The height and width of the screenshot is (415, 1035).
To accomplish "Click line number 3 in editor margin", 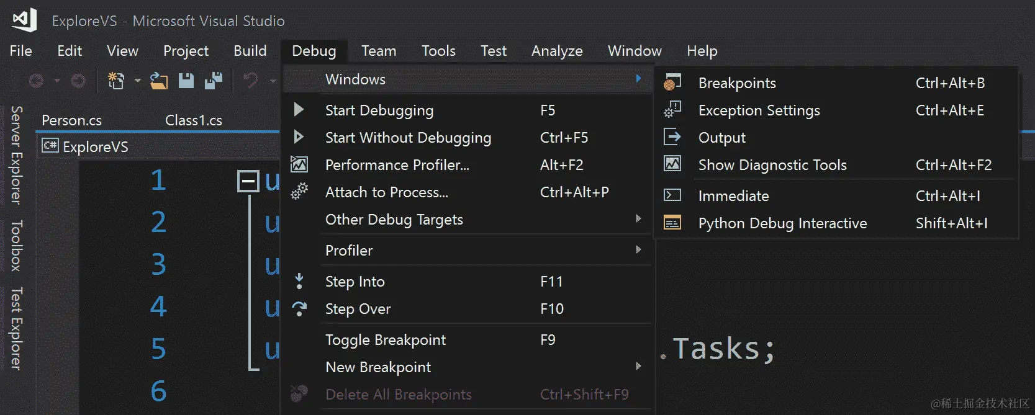I will click(158, 264).
